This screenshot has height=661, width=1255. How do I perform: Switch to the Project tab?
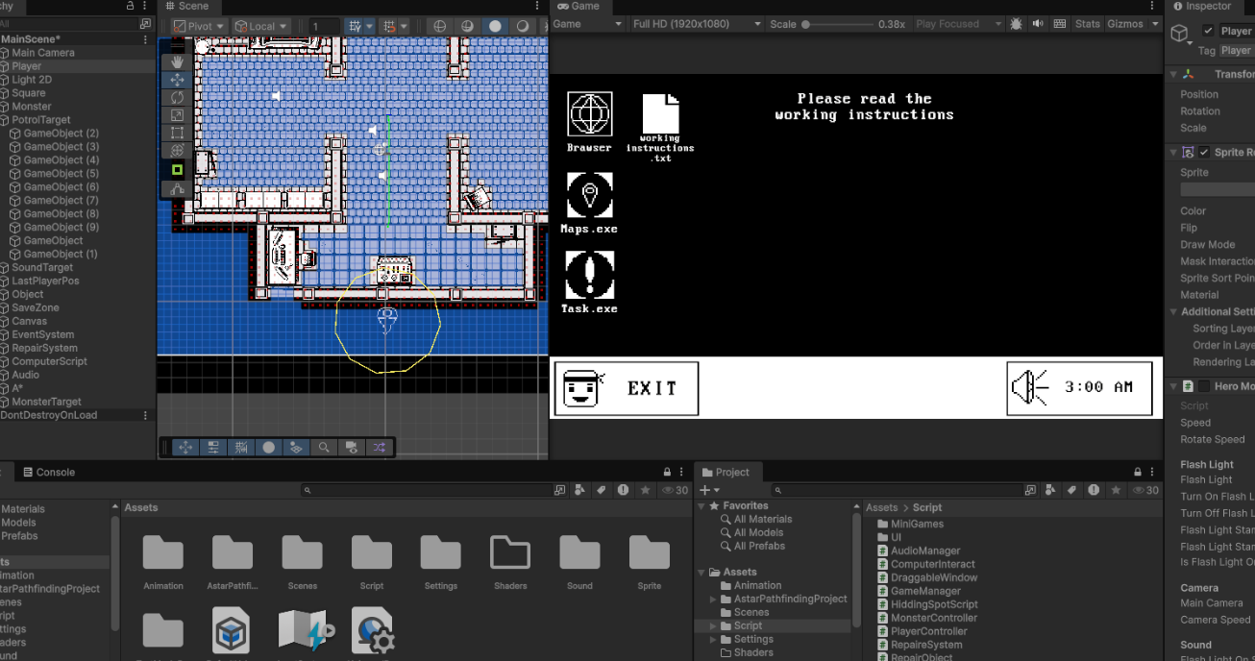tap(726, 472)
